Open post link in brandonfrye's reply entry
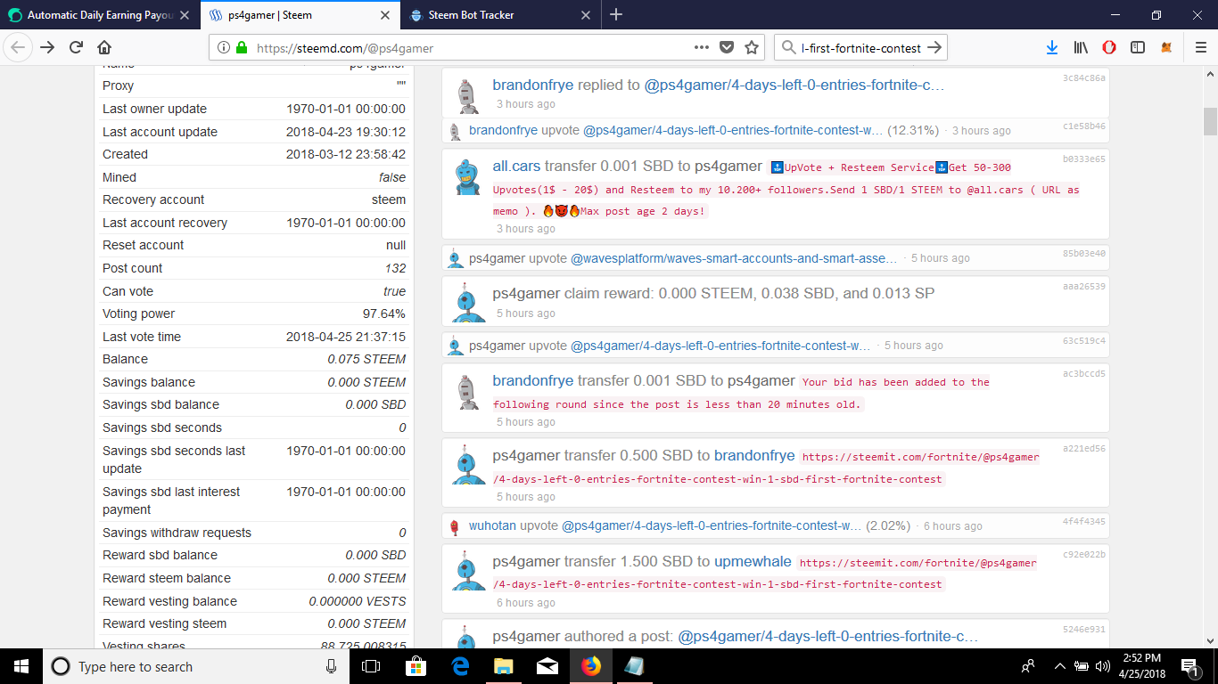The image size is (1218, 684). [x=794, y=85]
